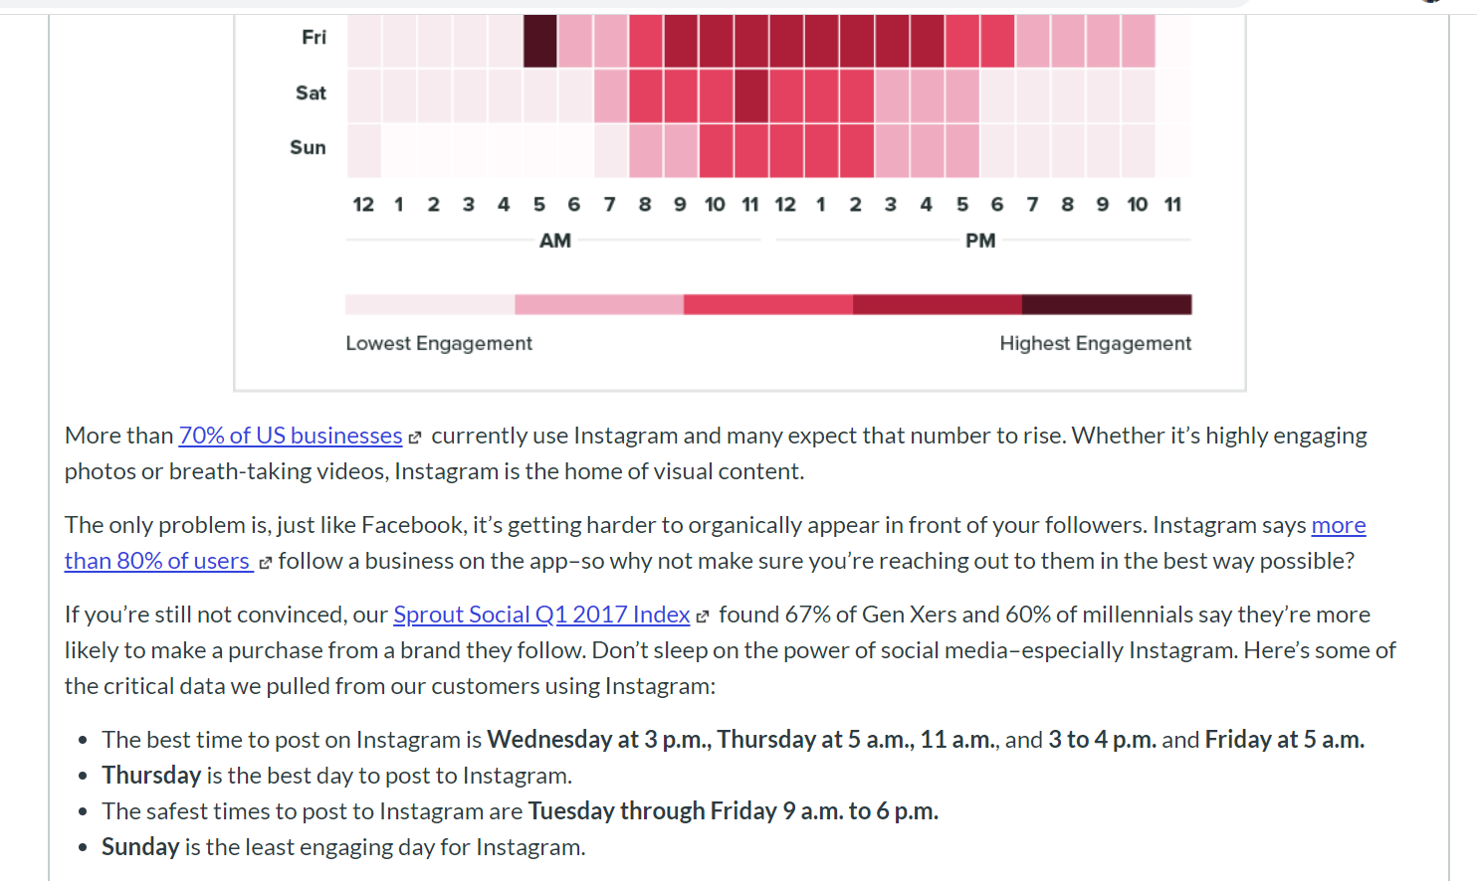Open the "more than 80% of users" link

tap(157, 561)
